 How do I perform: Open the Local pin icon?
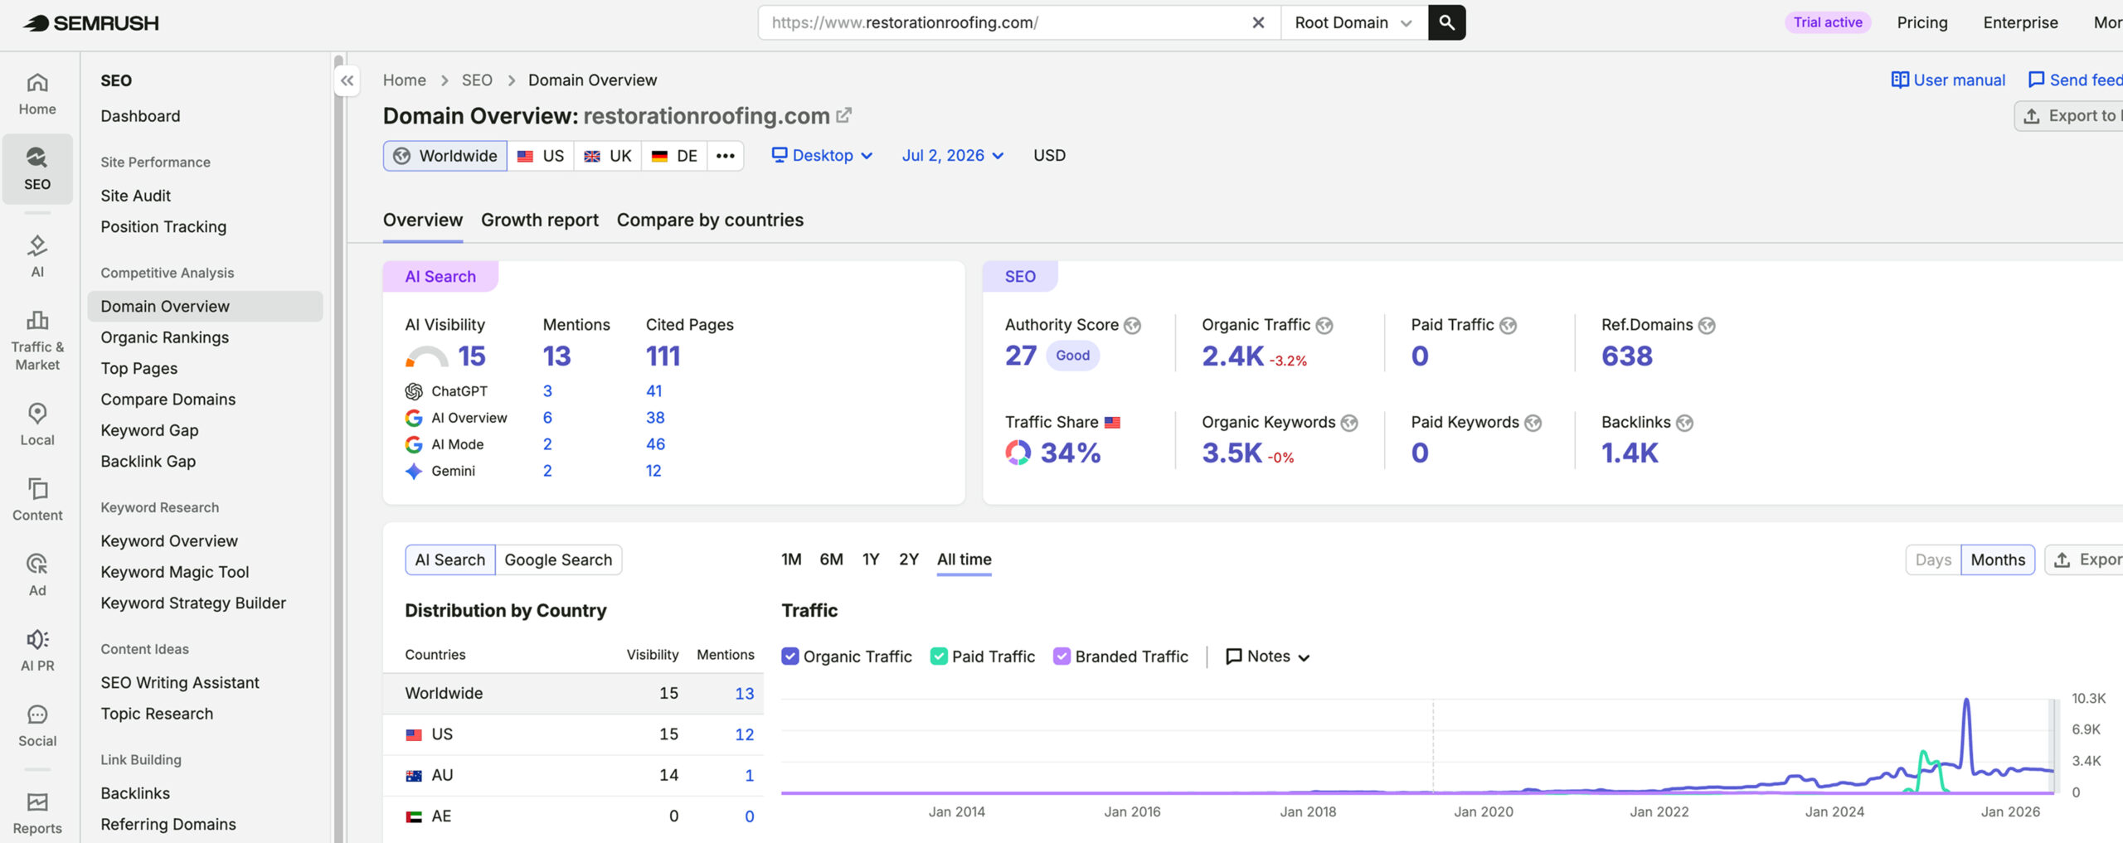coord(37,424)
